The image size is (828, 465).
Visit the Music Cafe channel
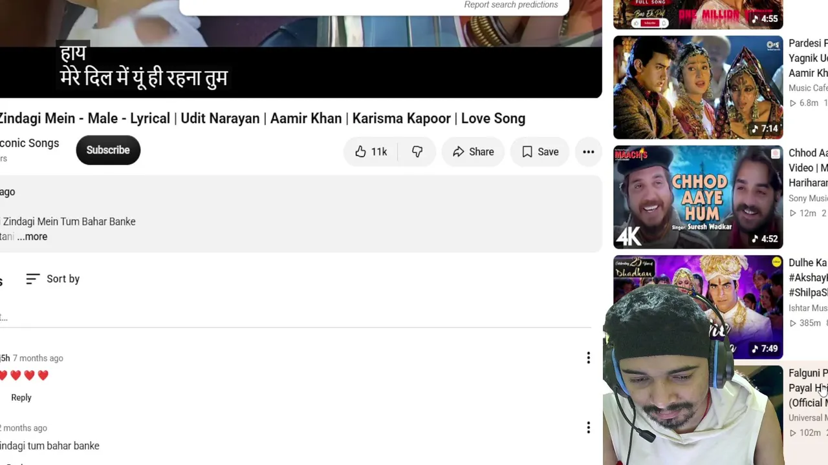[x=808, y=88]
